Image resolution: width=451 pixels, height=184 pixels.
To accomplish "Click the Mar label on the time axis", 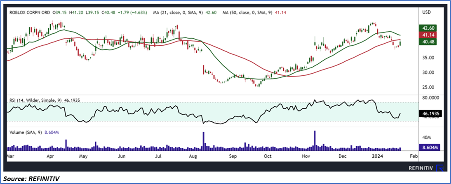I will [x=10, y=156].
